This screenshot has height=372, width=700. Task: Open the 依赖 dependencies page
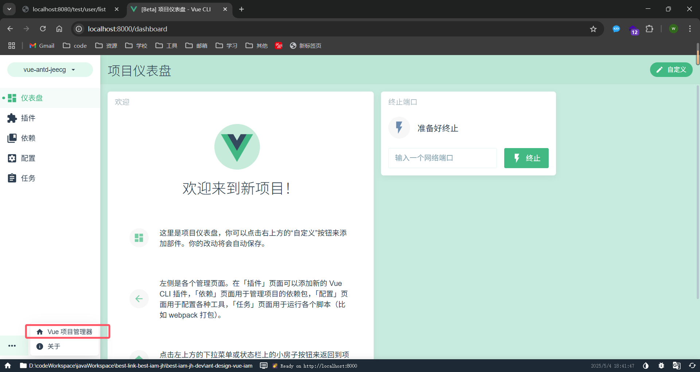coord(50,138)
